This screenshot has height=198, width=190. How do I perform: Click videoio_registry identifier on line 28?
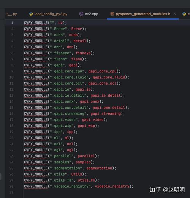pyautogui.click(x=112, y=187)
